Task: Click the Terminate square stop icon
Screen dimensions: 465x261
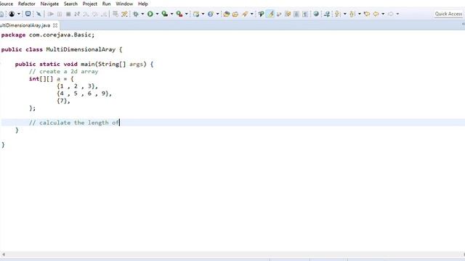Action: coord(68,14)
